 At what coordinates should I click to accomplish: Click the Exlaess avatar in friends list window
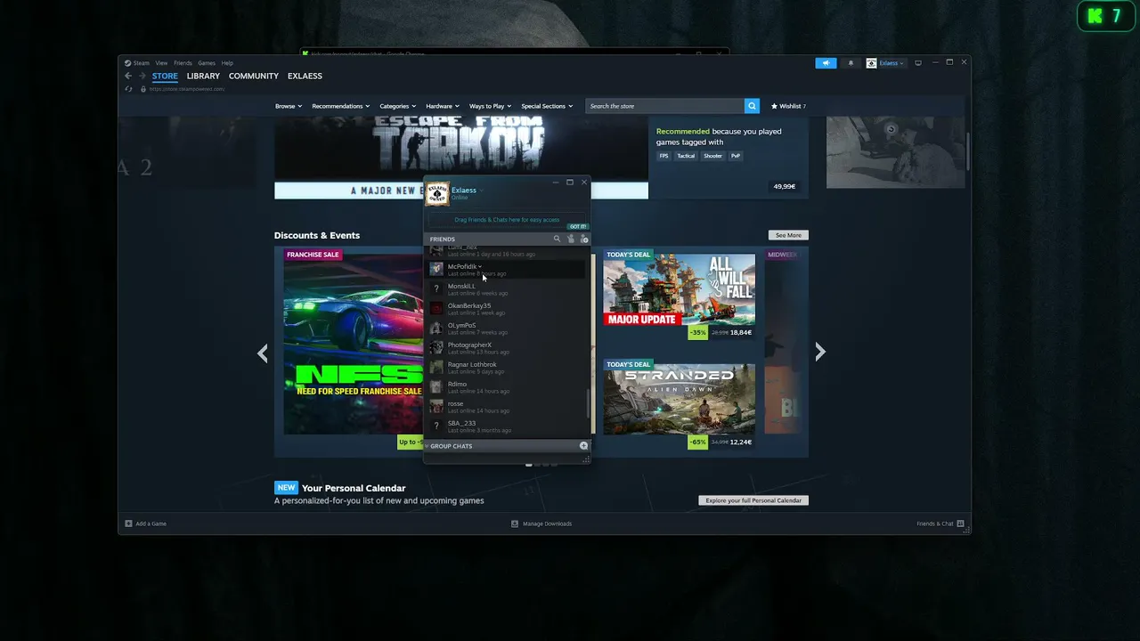tap(437, 193)
